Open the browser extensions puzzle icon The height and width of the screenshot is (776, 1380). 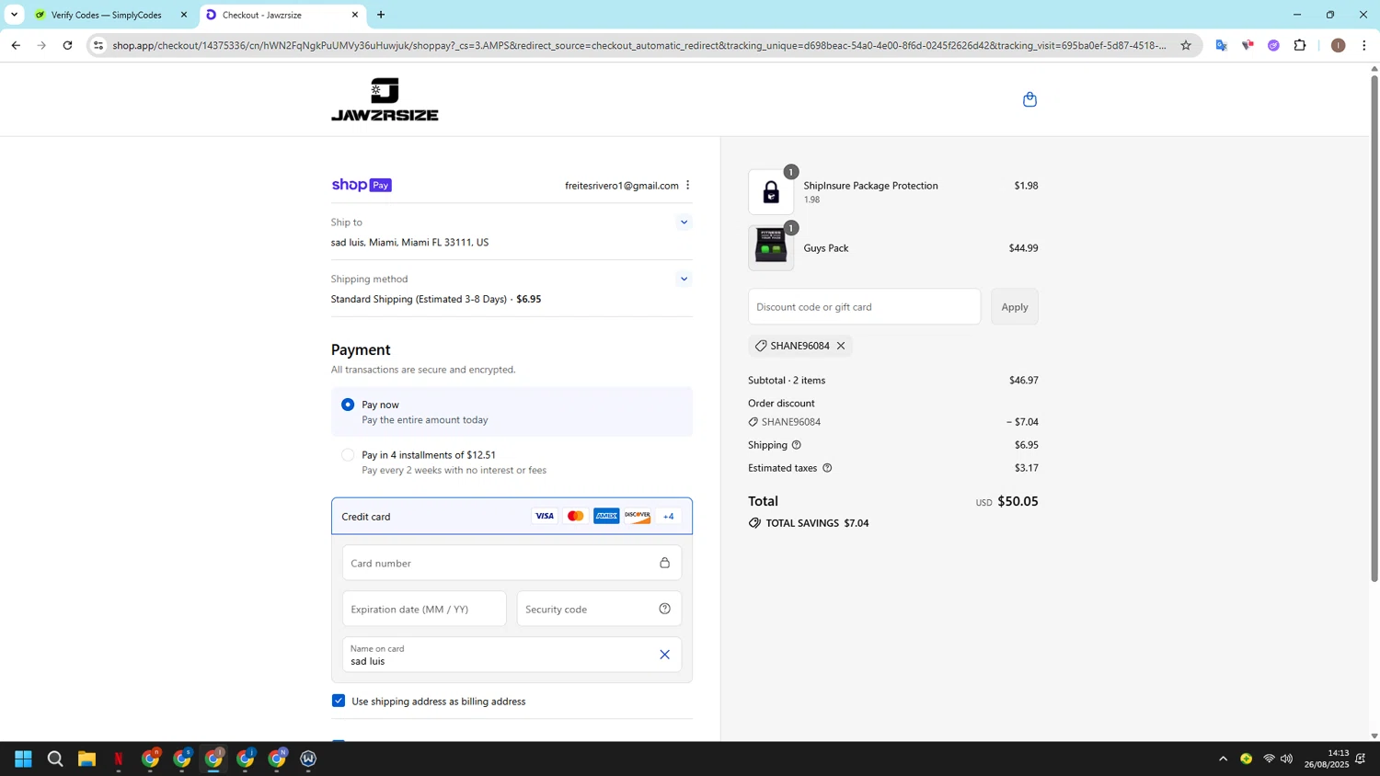(x=1300, y=45)
